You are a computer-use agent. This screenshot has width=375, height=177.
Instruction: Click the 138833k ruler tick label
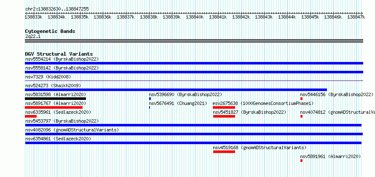click(34, 17)
